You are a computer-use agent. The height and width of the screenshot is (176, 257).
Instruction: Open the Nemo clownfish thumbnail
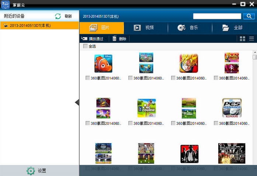coord(103,64)
